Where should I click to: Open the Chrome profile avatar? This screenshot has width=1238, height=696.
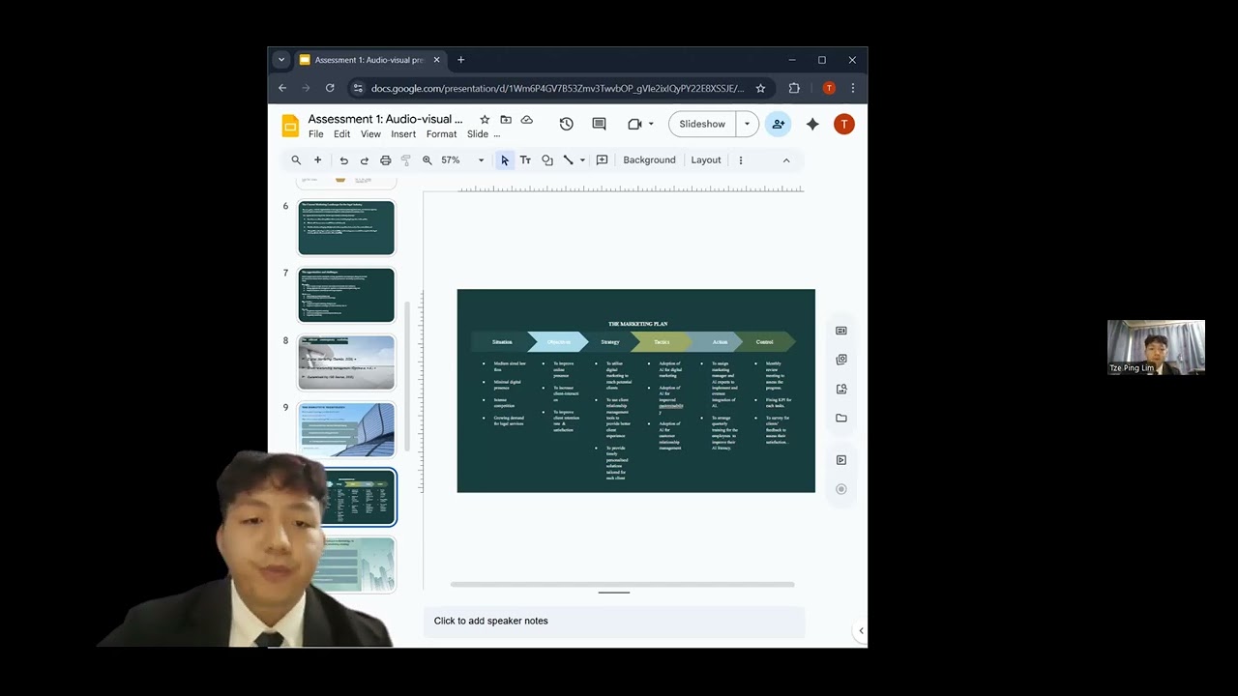click(x=828, y=88)
